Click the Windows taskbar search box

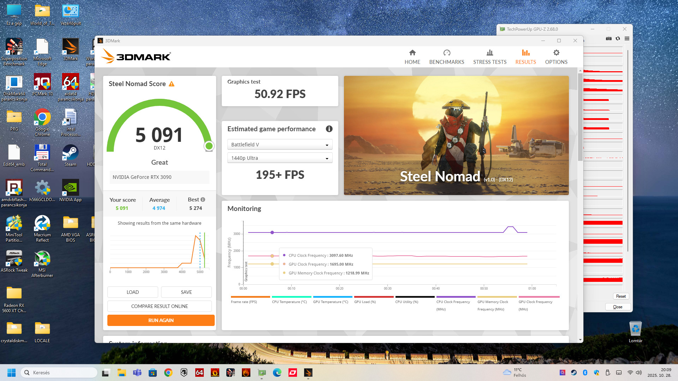[59, 373]
